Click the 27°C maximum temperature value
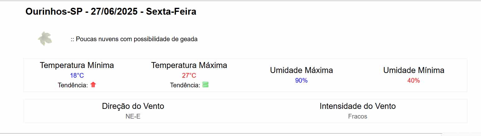481x136 pixels. (x=189, y=75)
